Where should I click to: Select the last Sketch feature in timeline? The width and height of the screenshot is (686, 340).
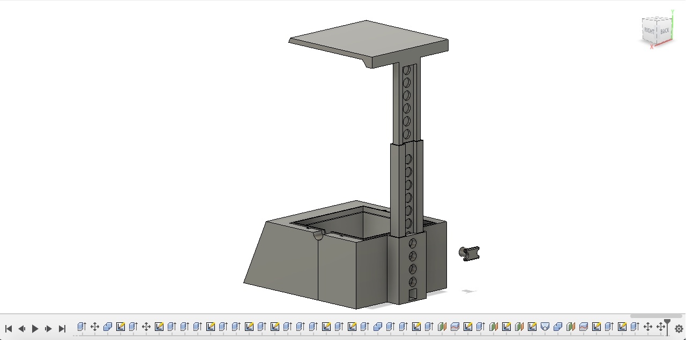point(622,327)
